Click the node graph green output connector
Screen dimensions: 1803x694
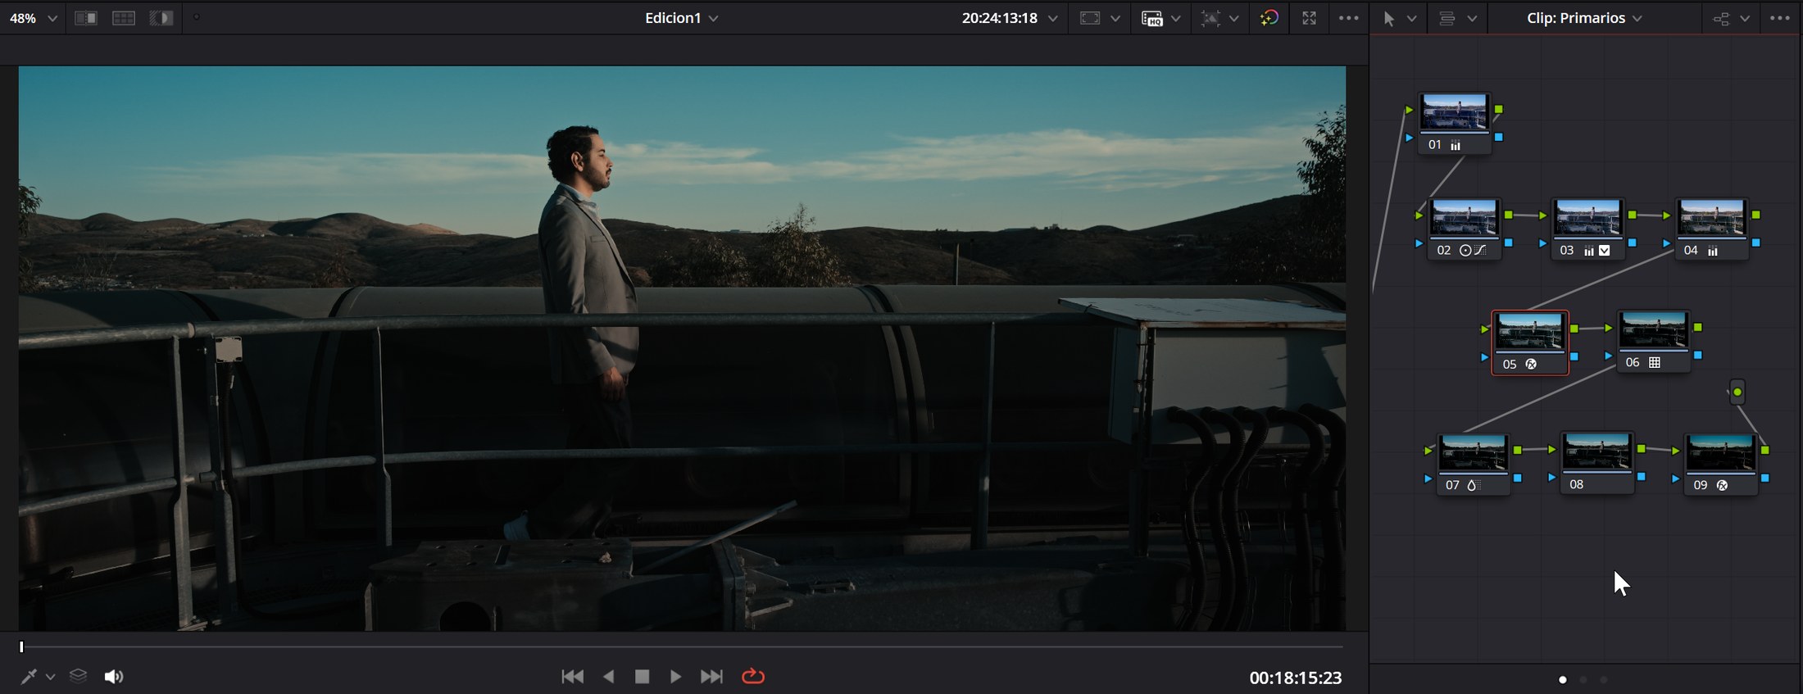coord(1737,392)
